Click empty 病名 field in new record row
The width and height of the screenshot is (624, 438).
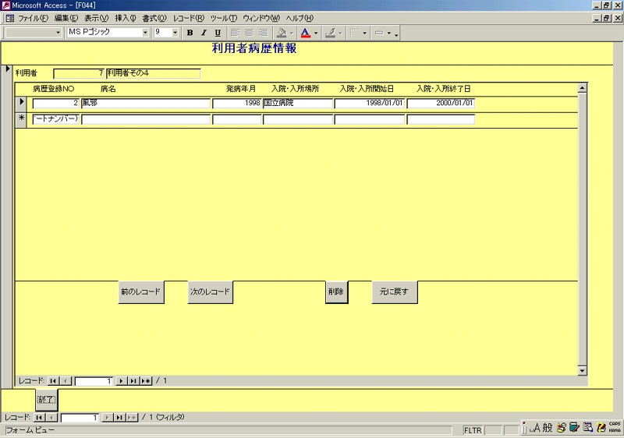(146, 120)
